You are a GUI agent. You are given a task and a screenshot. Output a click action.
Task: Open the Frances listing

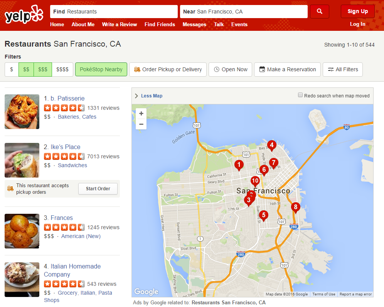click(x=62, y=218)
